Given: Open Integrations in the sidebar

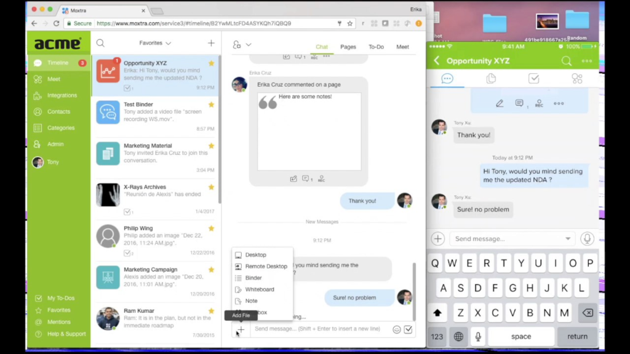Looking at the screenshot, I should click(62, 95).
